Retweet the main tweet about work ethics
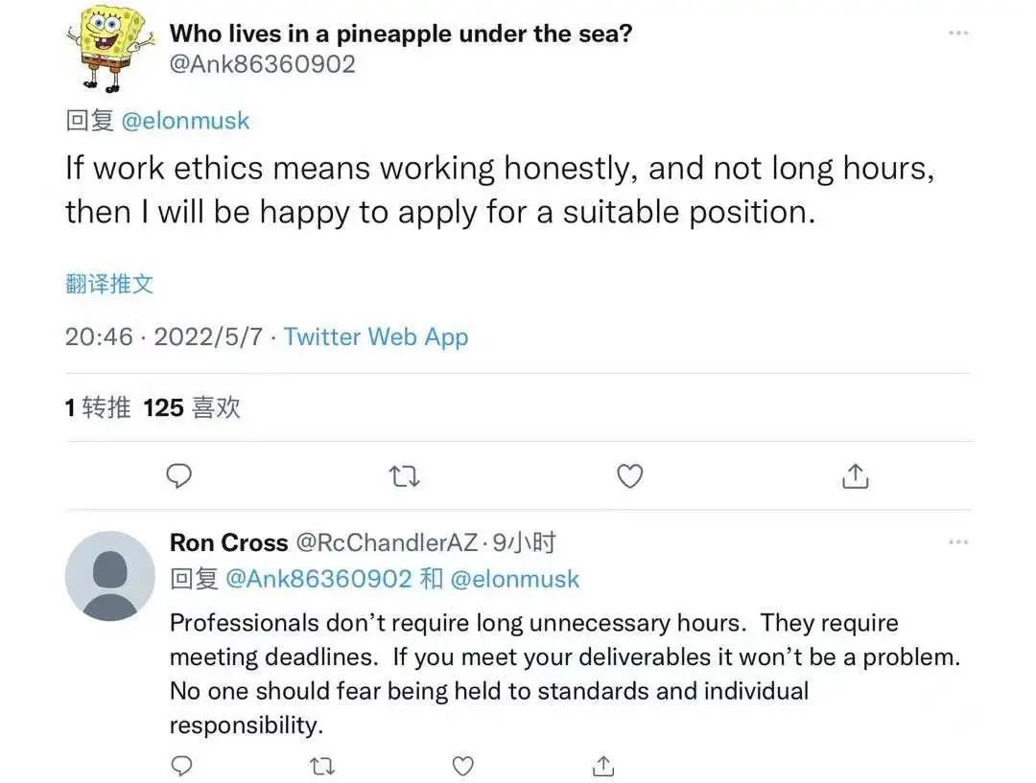Image resolution: width=1036 pixels, height=783 pixels. (405, 475)
